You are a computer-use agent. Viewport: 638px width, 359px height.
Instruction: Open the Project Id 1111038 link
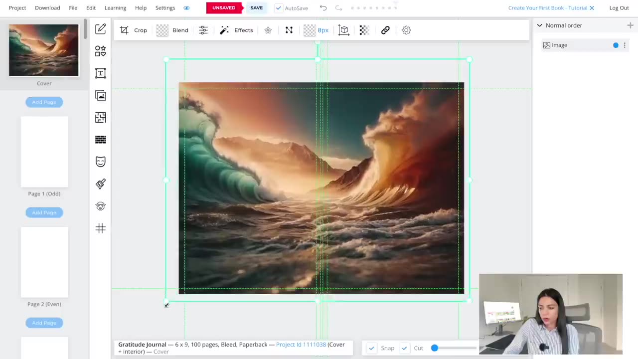click(x=301, y=345)
